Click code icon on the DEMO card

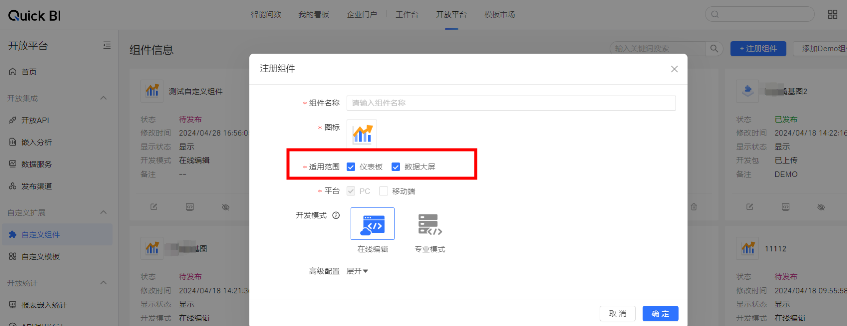[x=786, y=207]
